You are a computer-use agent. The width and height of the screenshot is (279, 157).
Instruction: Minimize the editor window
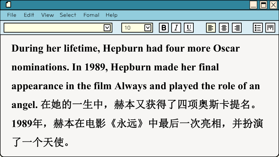pyautogui.click(x=253, y=5)
